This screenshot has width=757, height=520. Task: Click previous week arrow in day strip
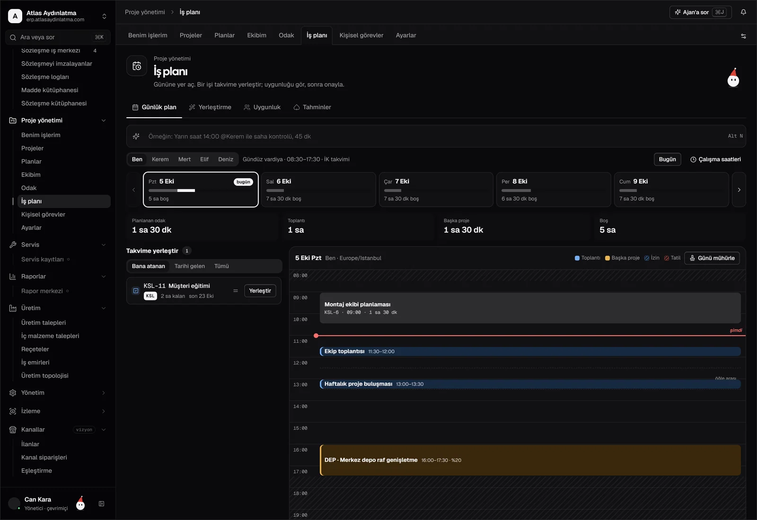(x=133, y=190)
